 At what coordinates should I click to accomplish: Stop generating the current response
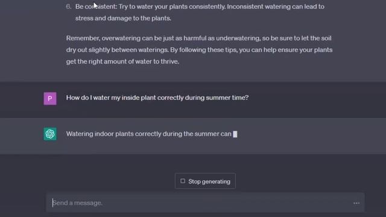click(205, 181)
